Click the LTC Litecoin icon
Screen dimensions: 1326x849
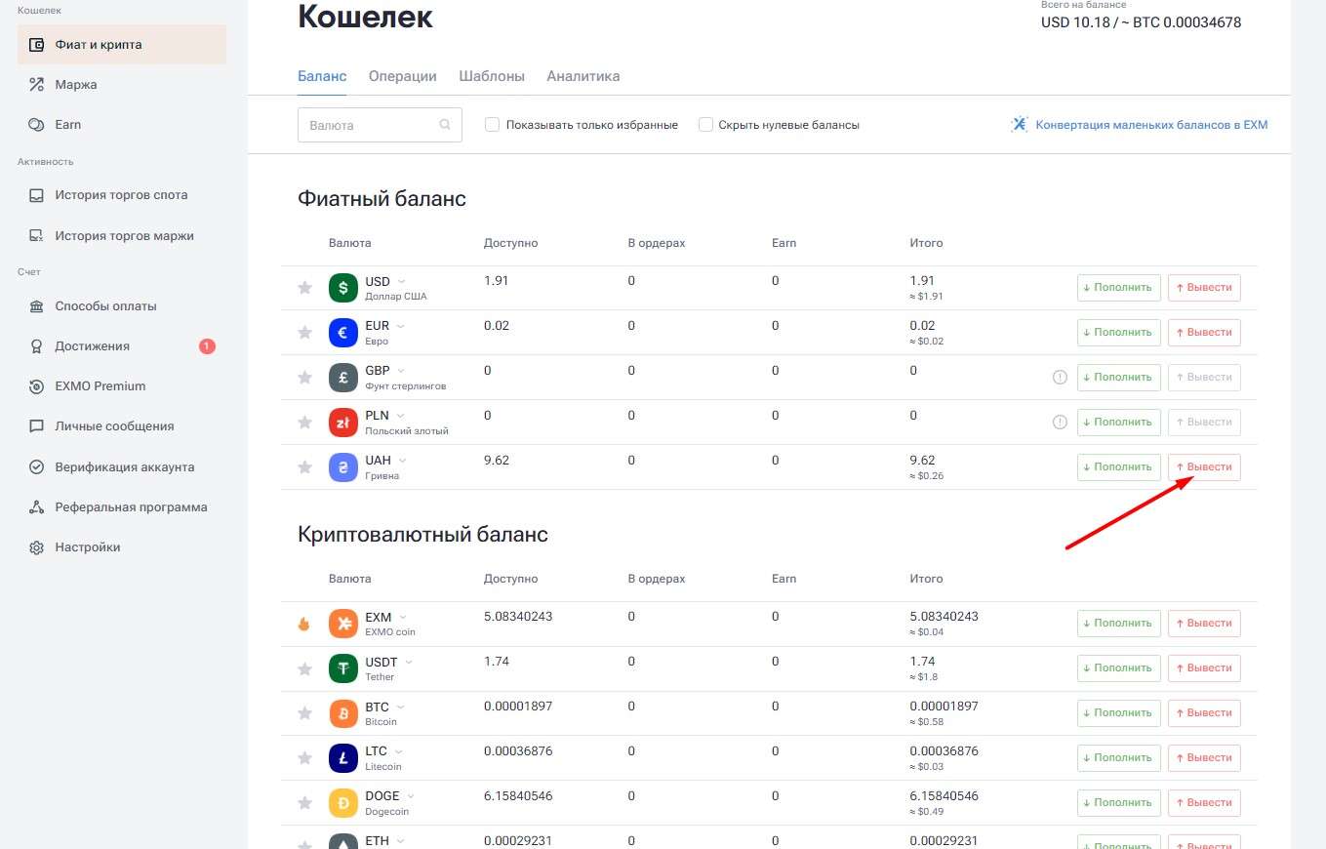(x=343, y=758)
